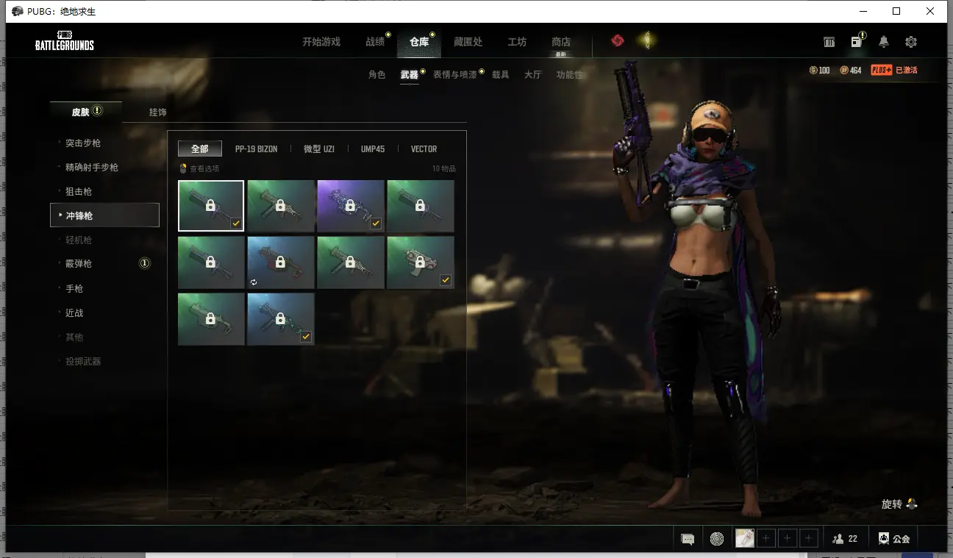Click the PUBG Battlegrounds logo
953x558 pixels.
[65, 42]
